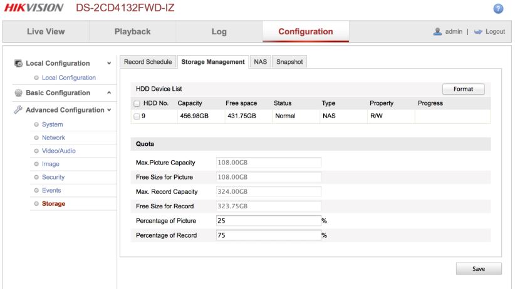Image resolution: width=515 pixels, height=289 pixels.
Task: Click the blue help question mark icon
Action: pos(499,8)
